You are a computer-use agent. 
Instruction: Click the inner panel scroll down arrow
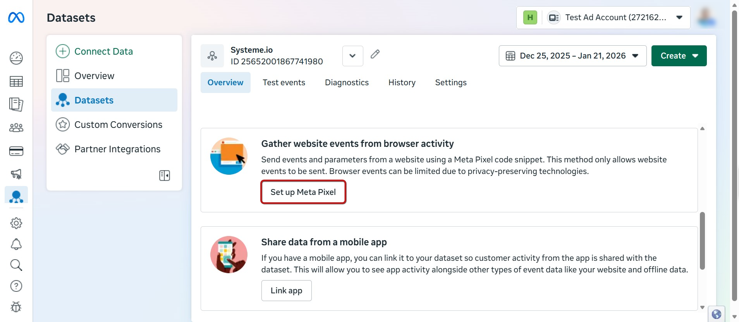(x=702, y=307)
